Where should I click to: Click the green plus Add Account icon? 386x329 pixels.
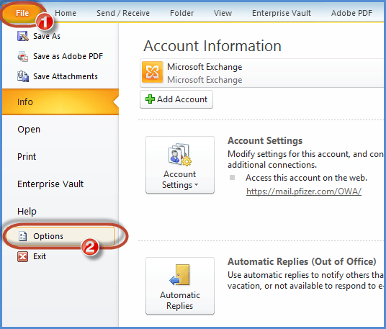[x=150, y=99]
